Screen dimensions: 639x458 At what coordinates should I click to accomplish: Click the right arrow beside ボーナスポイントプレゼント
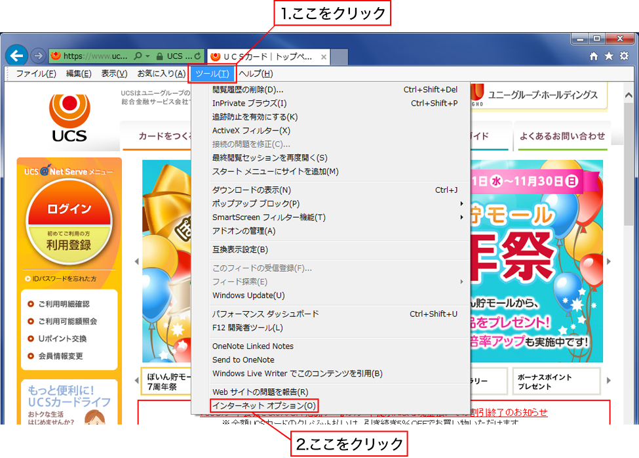point(609,381)
